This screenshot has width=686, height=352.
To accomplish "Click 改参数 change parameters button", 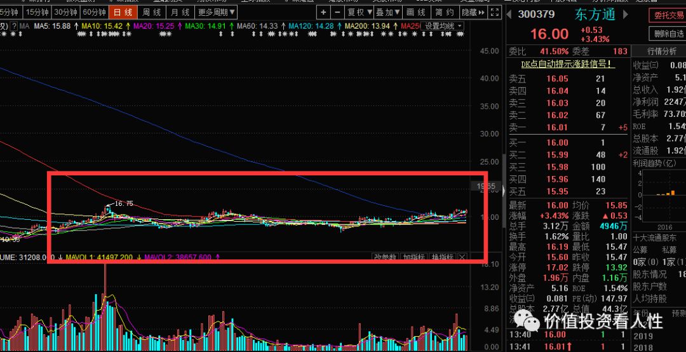I will [x=385, y=257].
